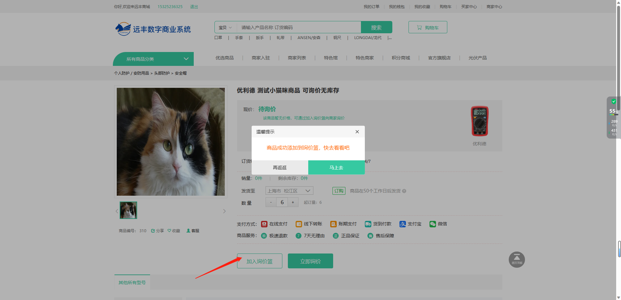Click the 优利德 multimeter brand image
This screenshot has height=300, width=621.
(x=480, y=121)
